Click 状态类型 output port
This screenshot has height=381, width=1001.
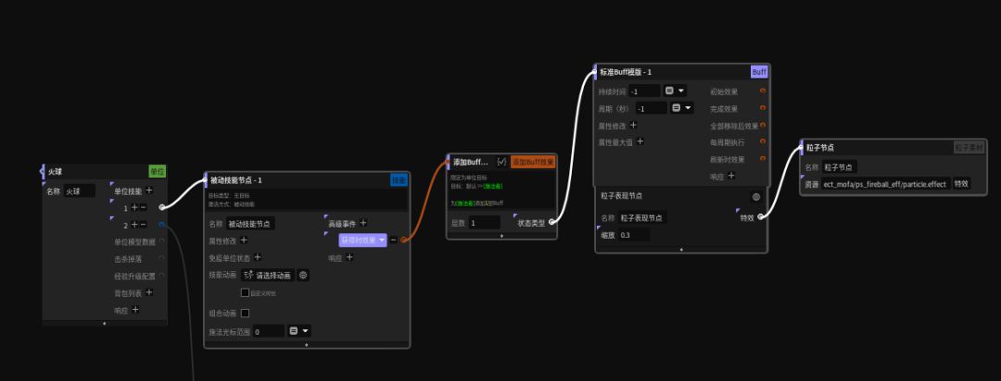[551, 222]
